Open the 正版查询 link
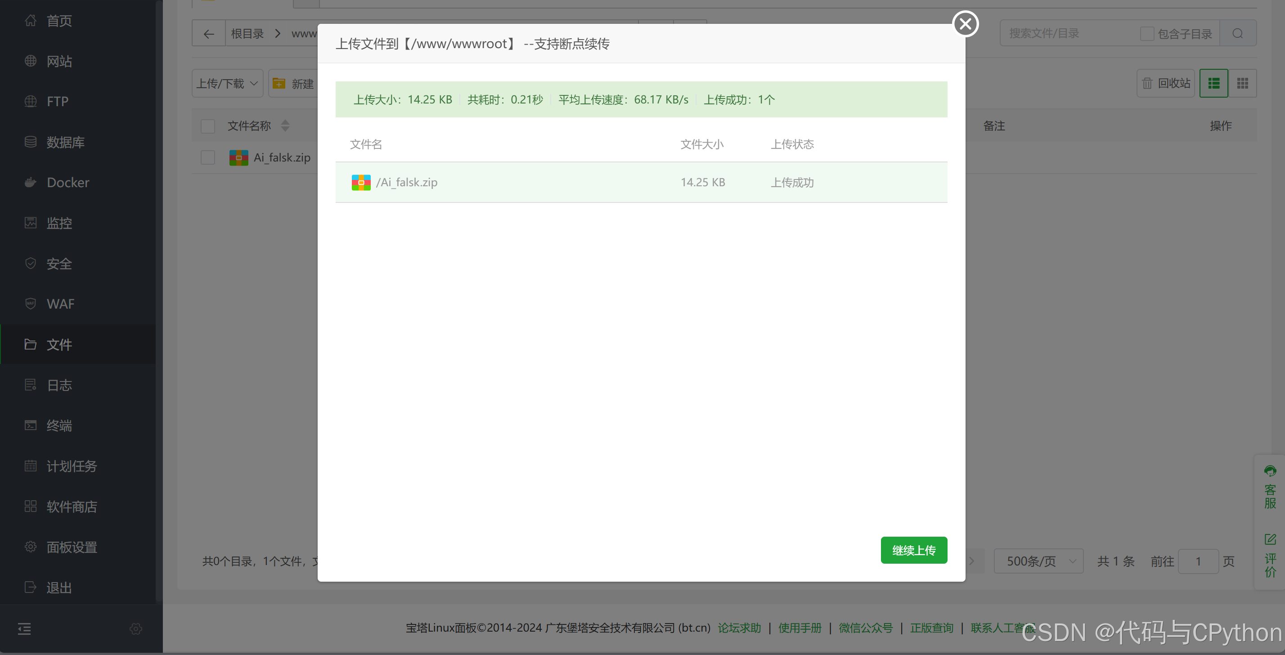The width and height of the screenshot is (1285, 655). point(932,628)
